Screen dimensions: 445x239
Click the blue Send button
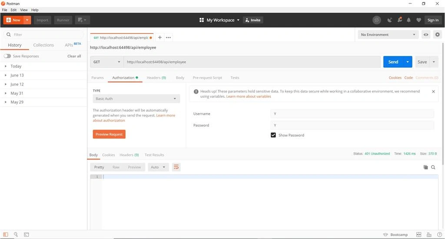pos(393,62)
